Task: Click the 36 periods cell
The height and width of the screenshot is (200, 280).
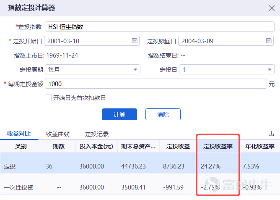Action: 49,166
